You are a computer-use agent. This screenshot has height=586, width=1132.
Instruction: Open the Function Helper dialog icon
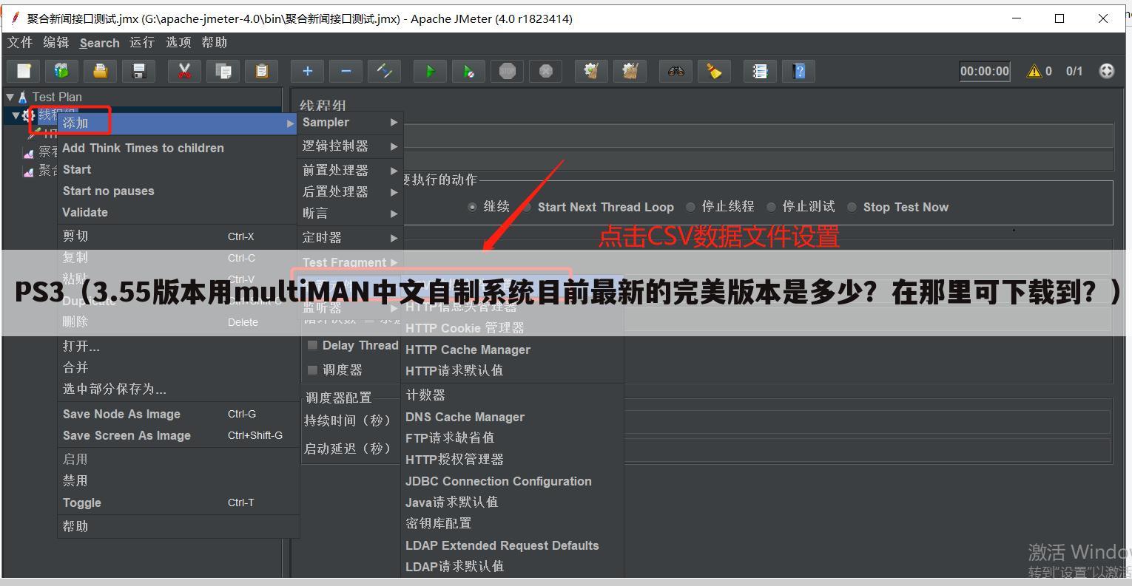pos(760,71)
